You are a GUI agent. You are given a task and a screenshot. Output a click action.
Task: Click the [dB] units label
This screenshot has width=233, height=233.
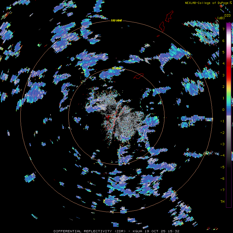coord(221,18)
